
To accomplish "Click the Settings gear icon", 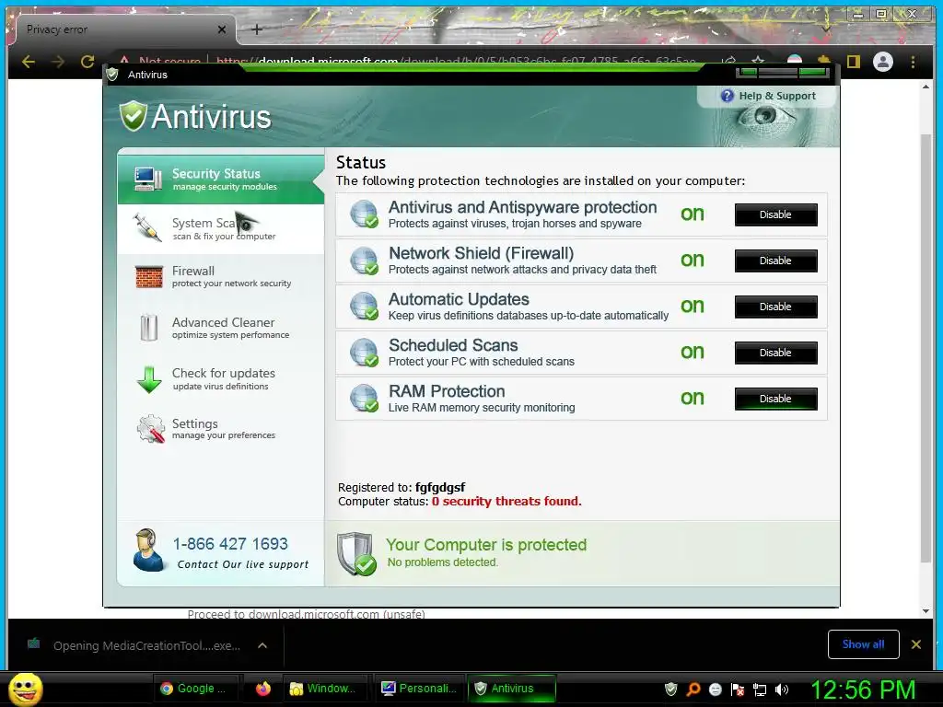I will [x=150, y=429].
